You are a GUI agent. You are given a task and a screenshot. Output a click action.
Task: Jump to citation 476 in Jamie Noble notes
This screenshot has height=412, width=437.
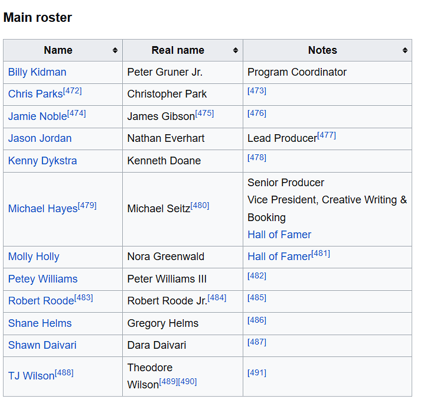[257, 113]
